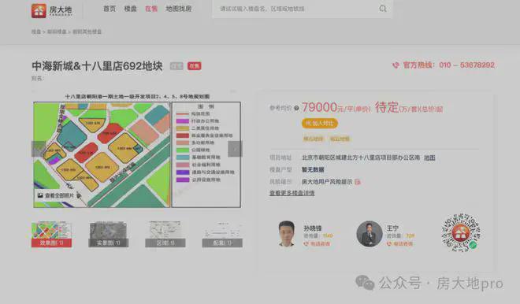The width and height of the screenshot is (520, 304).
Task: Click agent 王宁's avatar photo
Action: [370, 234]
